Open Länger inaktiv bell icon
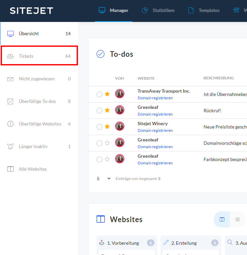Screen dimensions: 247x255 click(10, 146)
